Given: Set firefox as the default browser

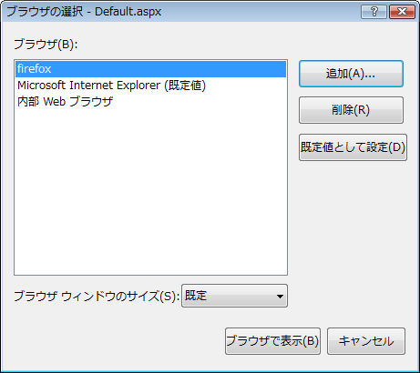Looking at the screenshot, I should click(353, 147).
